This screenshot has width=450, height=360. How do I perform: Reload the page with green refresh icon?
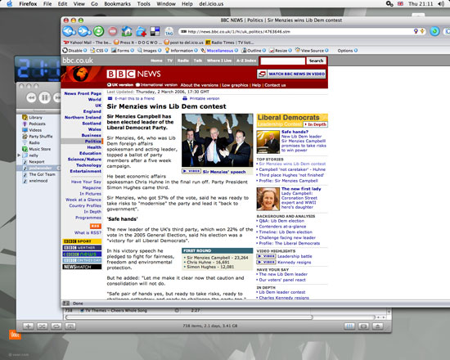(x=99, y=31)
